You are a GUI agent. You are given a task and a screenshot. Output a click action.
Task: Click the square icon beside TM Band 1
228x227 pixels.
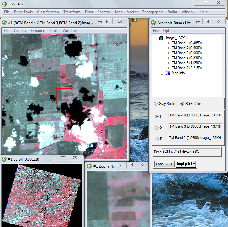pyautogui.click(x=168, y=43)
